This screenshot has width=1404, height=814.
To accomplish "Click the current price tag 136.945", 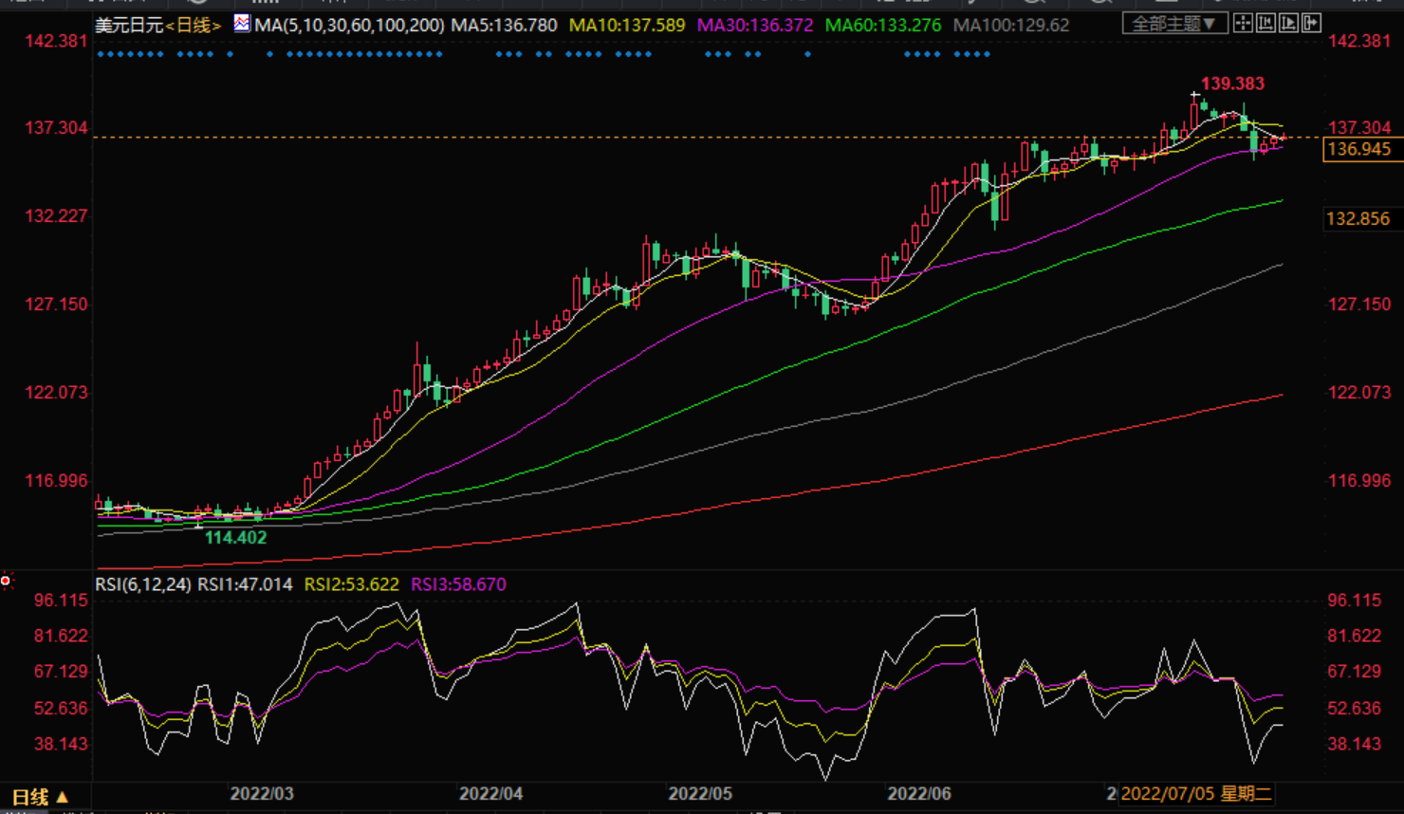I will pyautogui.click(x=1358, y=149).
